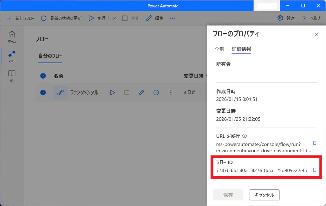Edit ファンダメンタル flow with pencil icon

tap(142, 93)
